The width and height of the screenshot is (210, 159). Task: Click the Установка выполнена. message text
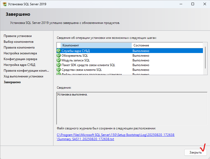click(72, 94)
